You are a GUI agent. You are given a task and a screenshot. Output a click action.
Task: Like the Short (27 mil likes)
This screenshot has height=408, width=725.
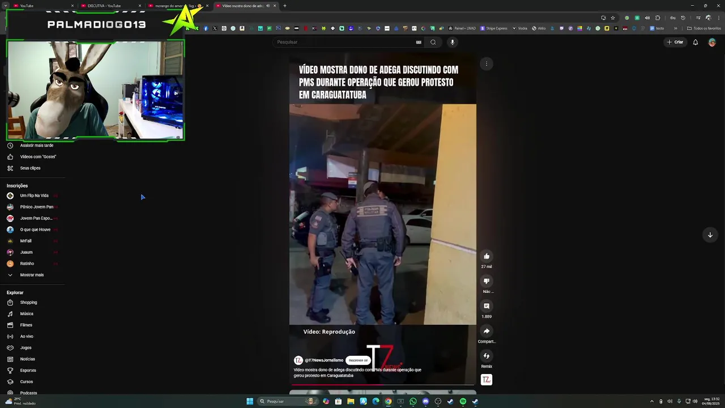[x=487, y=256]
